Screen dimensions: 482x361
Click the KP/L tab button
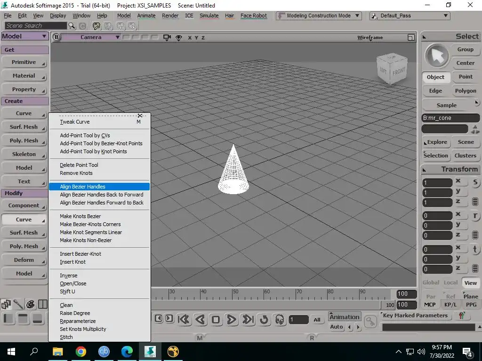[450, 305]
